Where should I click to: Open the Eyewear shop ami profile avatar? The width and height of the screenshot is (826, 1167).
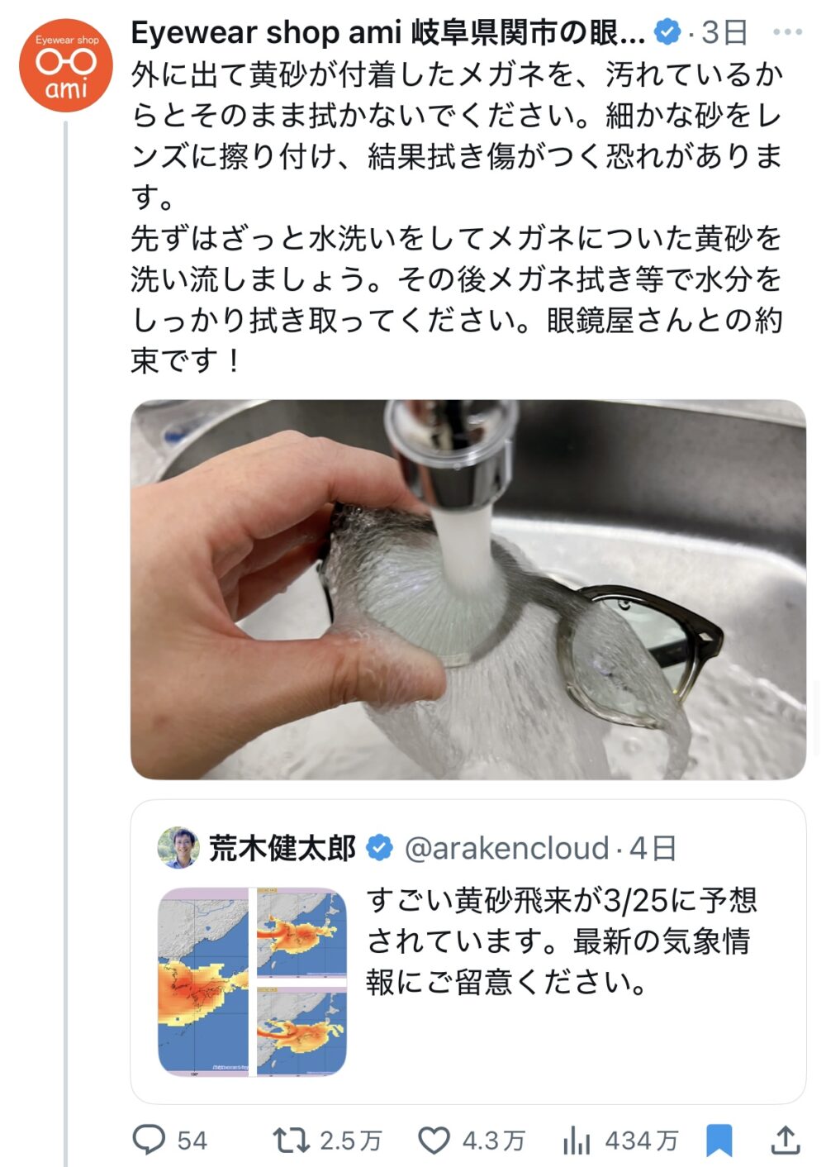[x=66, y=65]
